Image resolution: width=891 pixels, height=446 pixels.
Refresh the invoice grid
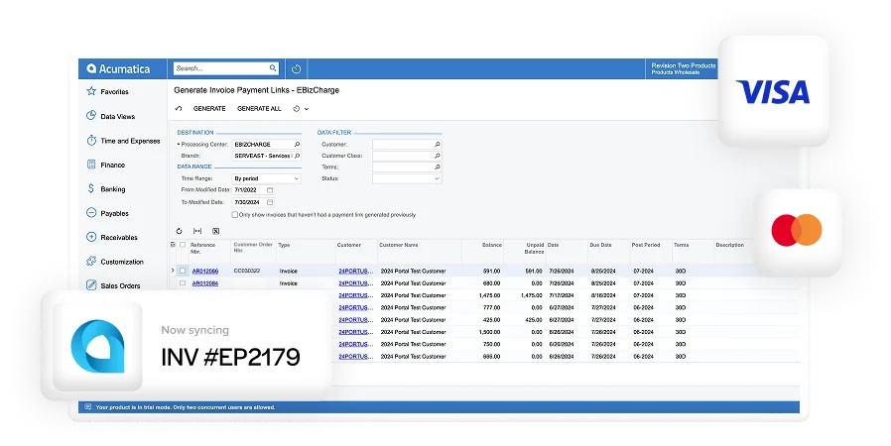click(x=179, y=231)
